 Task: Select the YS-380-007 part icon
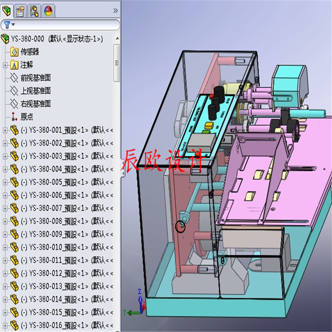point(14,208)
